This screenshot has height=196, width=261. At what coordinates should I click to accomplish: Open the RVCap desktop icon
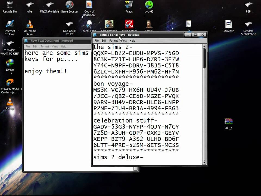coord(10,102)
